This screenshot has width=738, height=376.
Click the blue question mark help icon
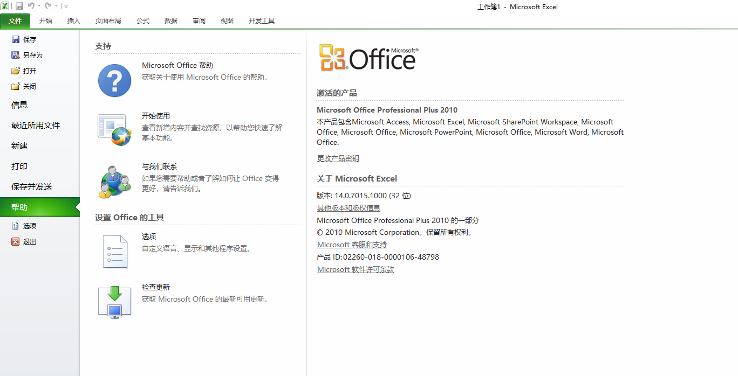(114, 81)
